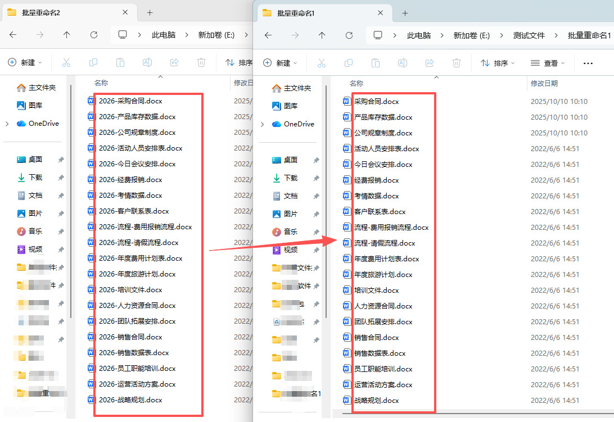
Task: Refresh the 批量重命名1 window
Action: click(349, 35)
